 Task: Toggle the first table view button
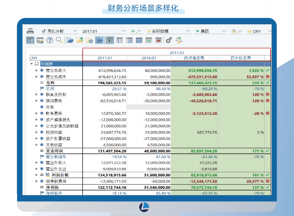(x=109, y=40)
